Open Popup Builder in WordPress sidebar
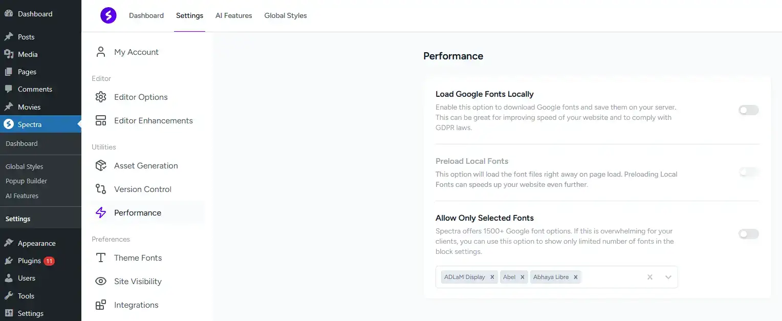This screenshot has width=782, height=321. [x=26, y=181]
